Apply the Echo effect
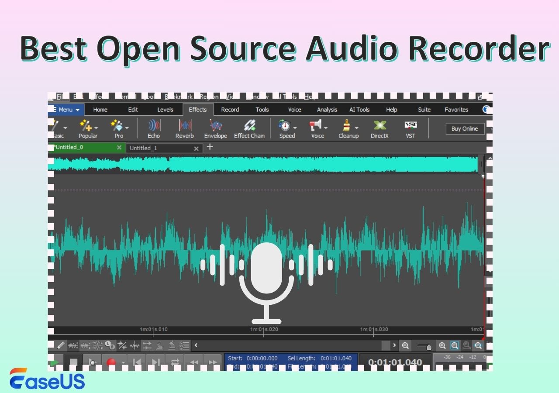559x393 pixels. pyautogui.click(x=154, y=129)
